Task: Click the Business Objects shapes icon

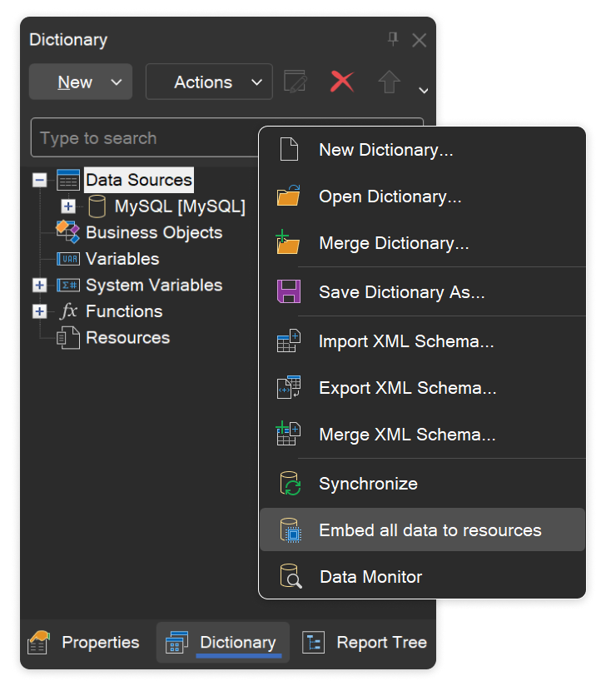Action: pos(67,232)
